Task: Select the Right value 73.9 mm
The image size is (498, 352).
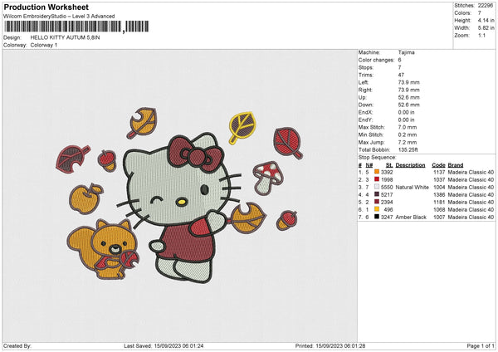Action: 408,90
